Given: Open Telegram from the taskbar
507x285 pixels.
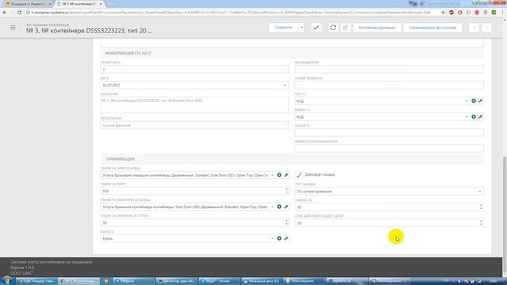Looking at the screenshot, I should point(134,281).
